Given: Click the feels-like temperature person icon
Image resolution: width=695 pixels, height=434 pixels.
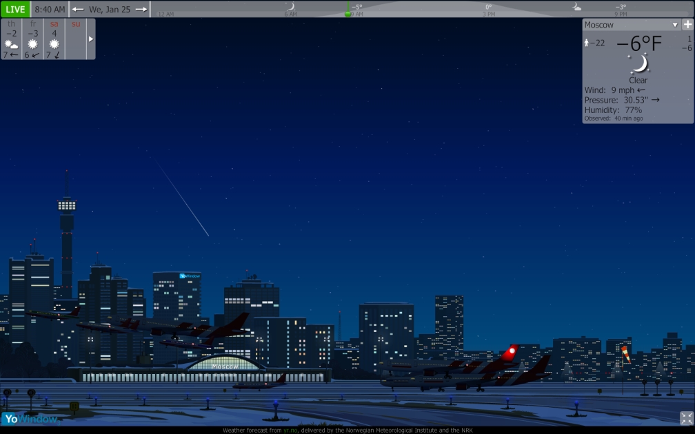Looking at the screenshot, I should click(x=587, y=43).
